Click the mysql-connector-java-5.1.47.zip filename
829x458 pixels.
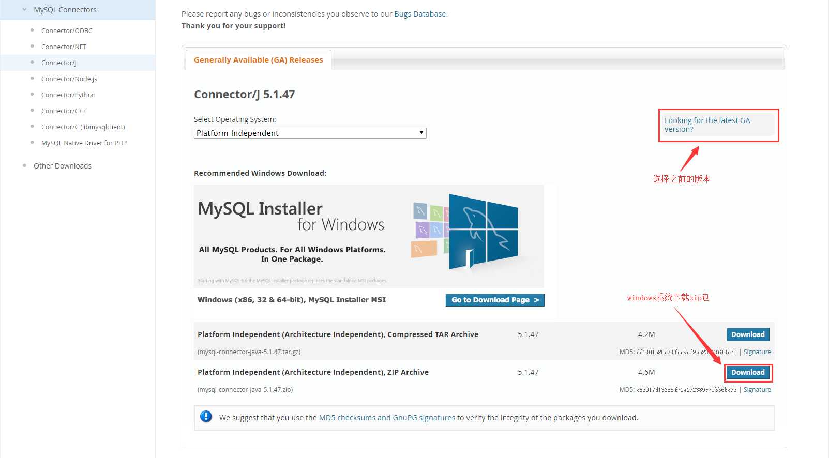click(245, 390)
